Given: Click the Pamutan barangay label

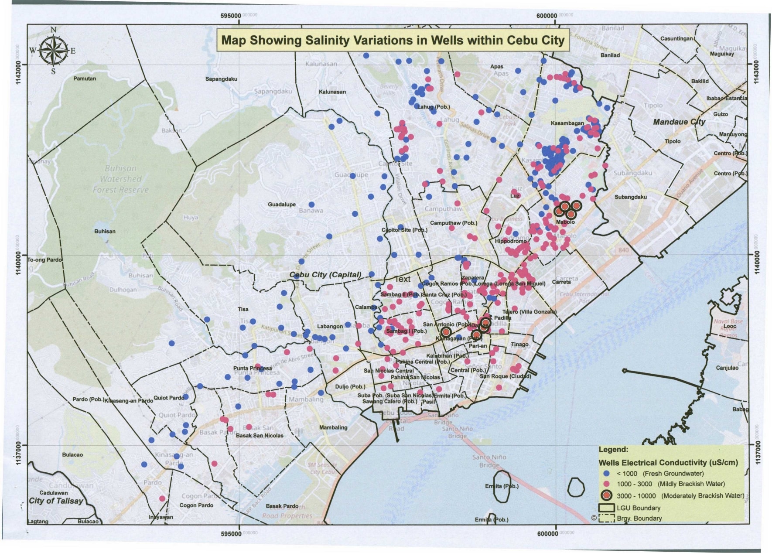Looking at the screenshot, I should [85, 79].
